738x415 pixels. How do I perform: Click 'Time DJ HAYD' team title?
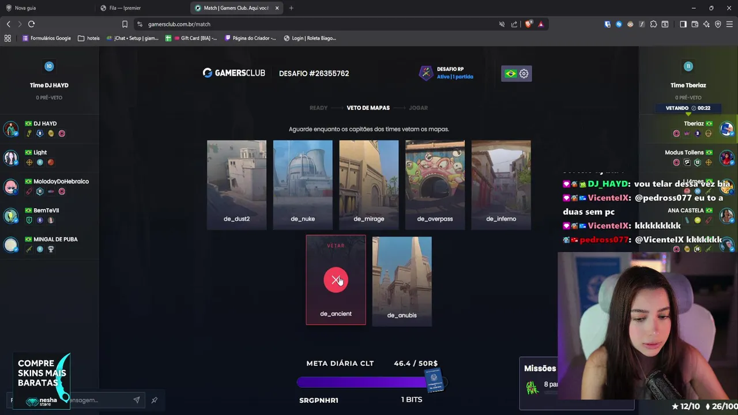49,85
